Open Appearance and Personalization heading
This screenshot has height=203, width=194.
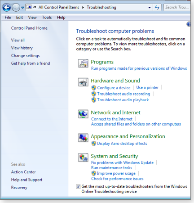[128, 136]
